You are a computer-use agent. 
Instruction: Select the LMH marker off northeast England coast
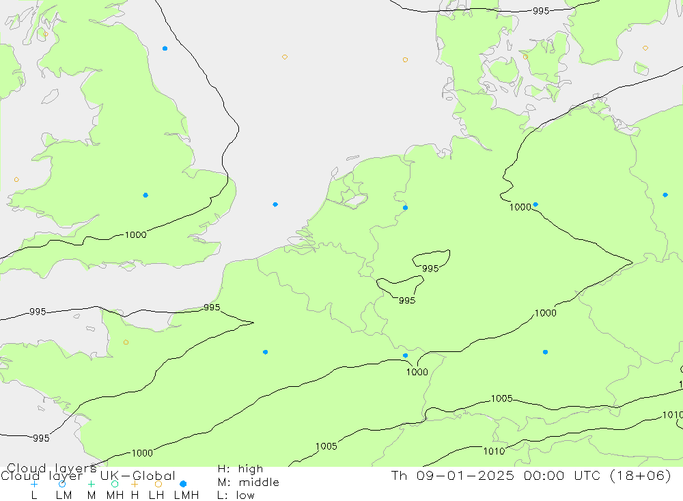click(165, 49)
